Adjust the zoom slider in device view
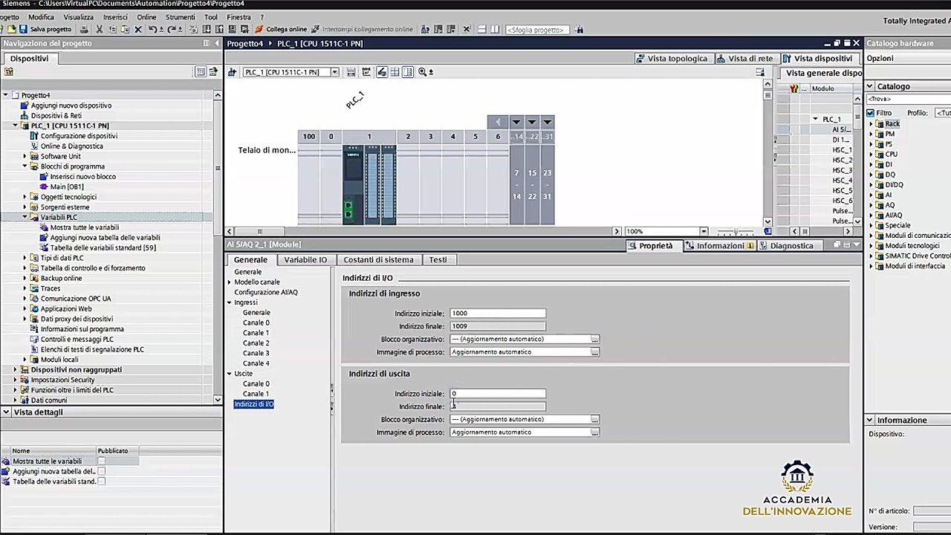Viewport: 951px width, 535px height. click(x=734, y=231)
